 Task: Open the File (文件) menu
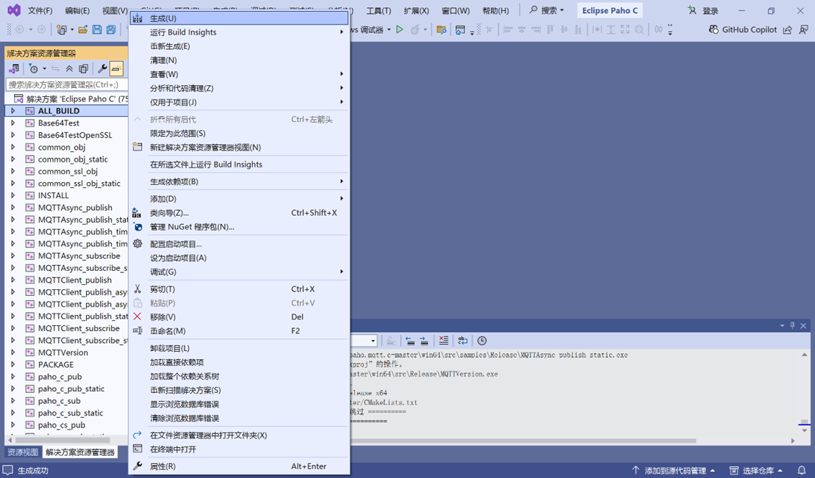tap(40, 10)
